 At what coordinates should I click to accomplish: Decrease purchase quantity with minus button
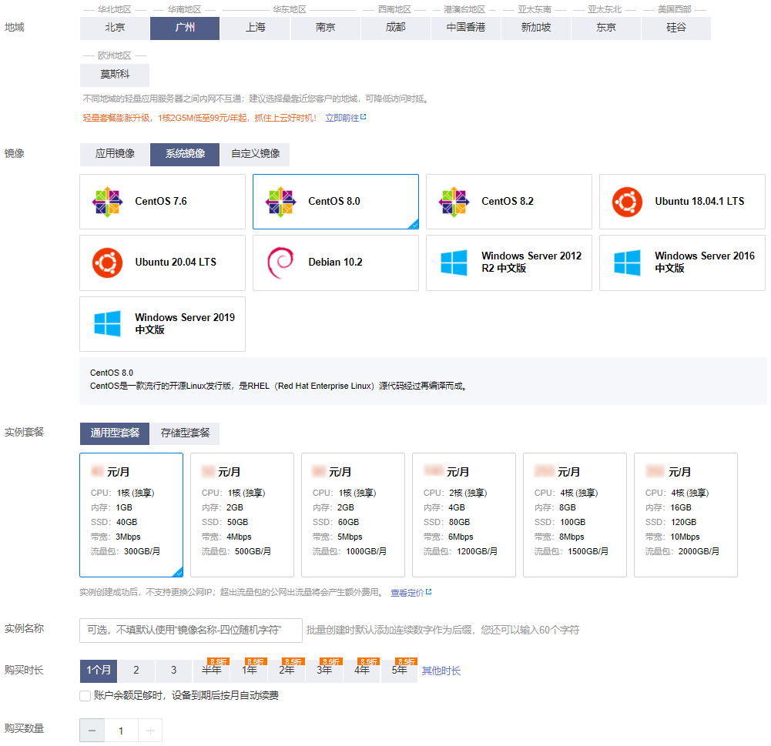[x=92, y=731]
